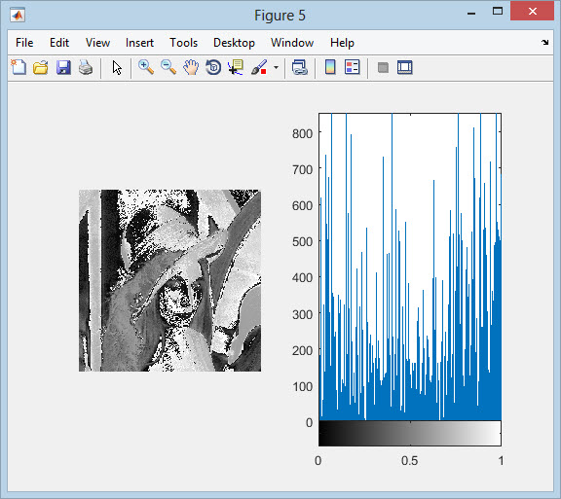Insert Legend using toolbar icon

352,67
